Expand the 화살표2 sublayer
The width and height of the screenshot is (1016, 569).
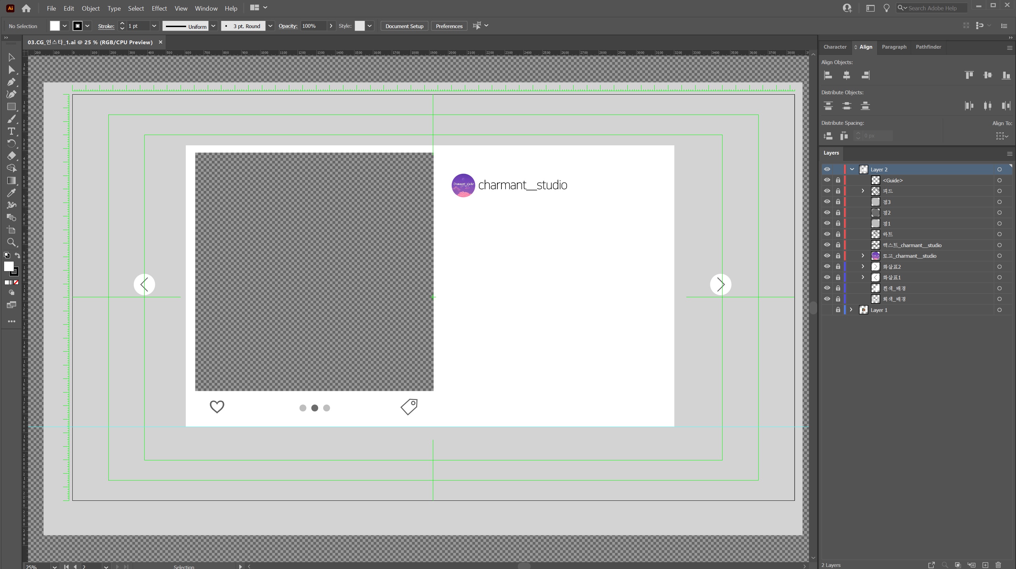pyautogui.click(x=862, y=267)
